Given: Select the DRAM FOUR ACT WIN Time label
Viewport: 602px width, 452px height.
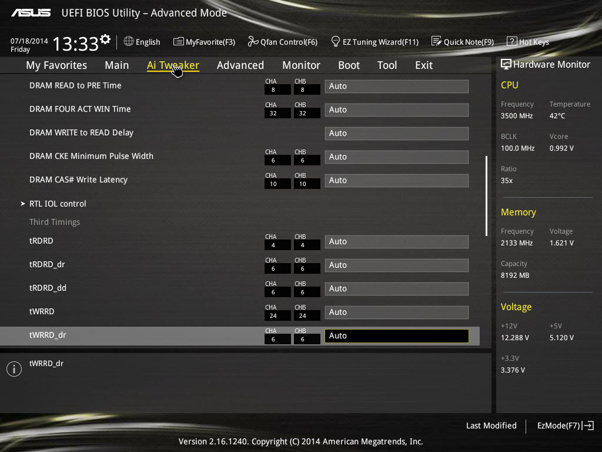Looking at the screenshot, I should pyautogui.click(x=80, y=109).
